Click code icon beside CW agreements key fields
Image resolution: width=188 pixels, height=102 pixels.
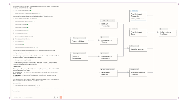pos(14,60)
